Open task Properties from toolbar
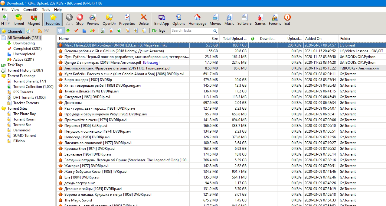 coord(127,20)
